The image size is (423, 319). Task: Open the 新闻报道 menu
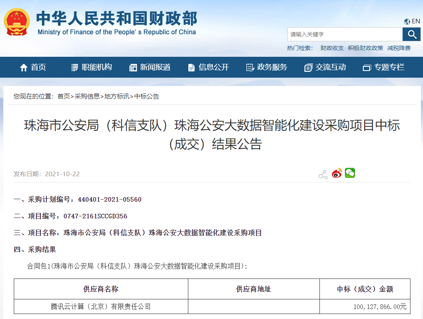pyautogui.click(x=155, y=67)
